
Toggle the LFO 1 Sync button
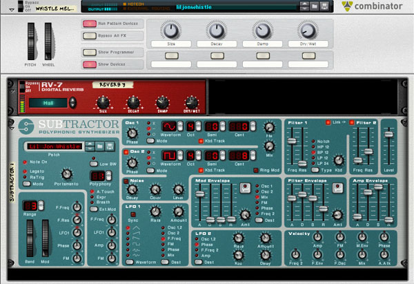(133, 214)
